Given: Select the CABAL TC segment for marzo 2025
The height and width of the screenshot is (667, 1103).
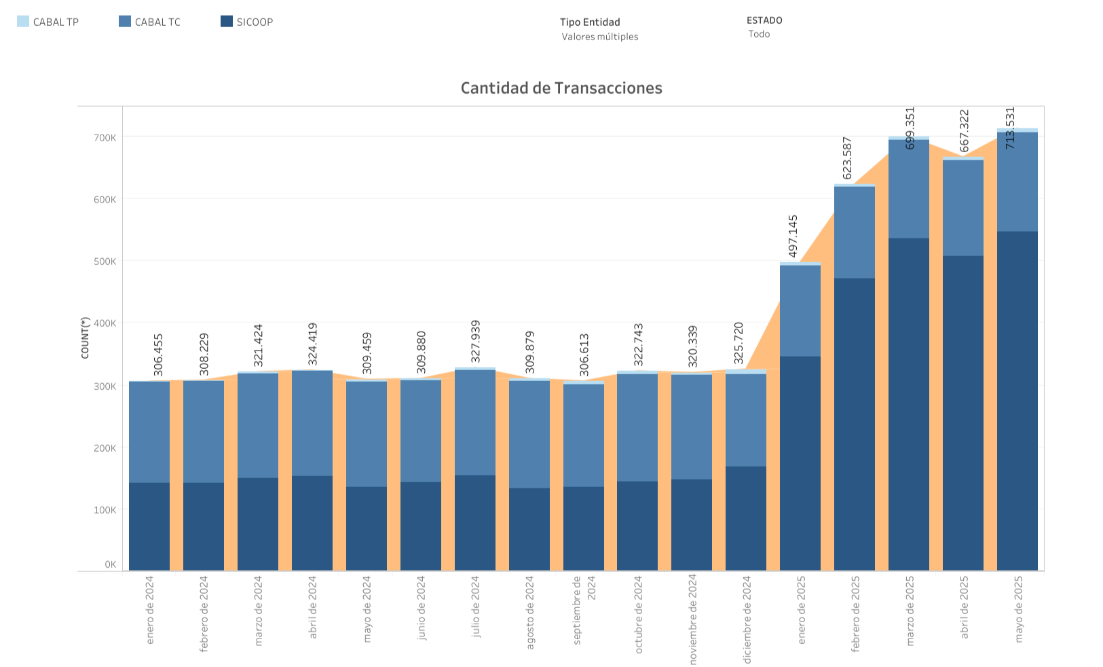Looking at the screenshot, I should pos(908,189).
